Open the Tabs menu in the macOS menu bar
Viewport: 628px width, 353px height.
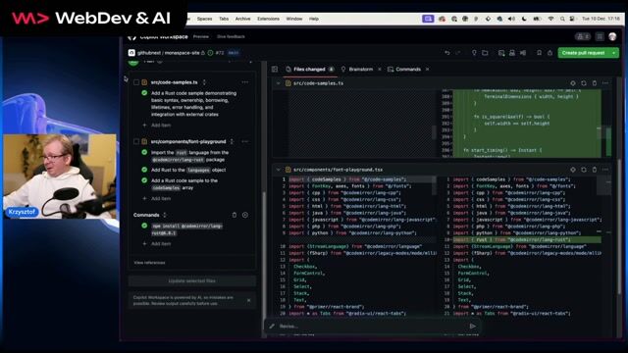[x=224, y=19]
